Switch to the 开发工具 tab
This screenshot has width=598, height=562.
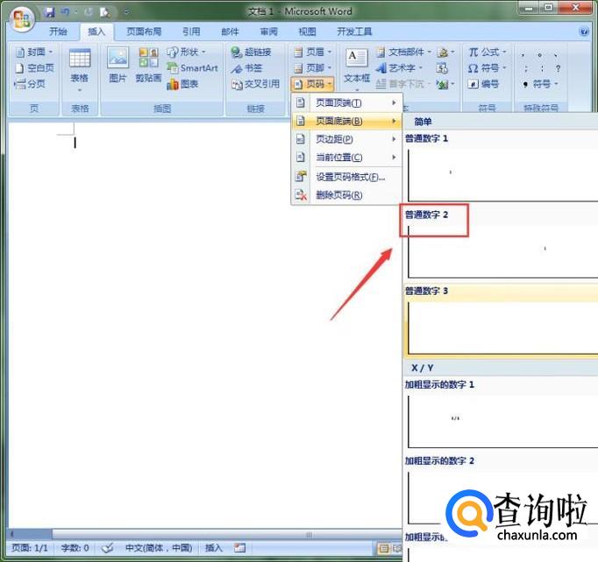[x=354, y=32]
